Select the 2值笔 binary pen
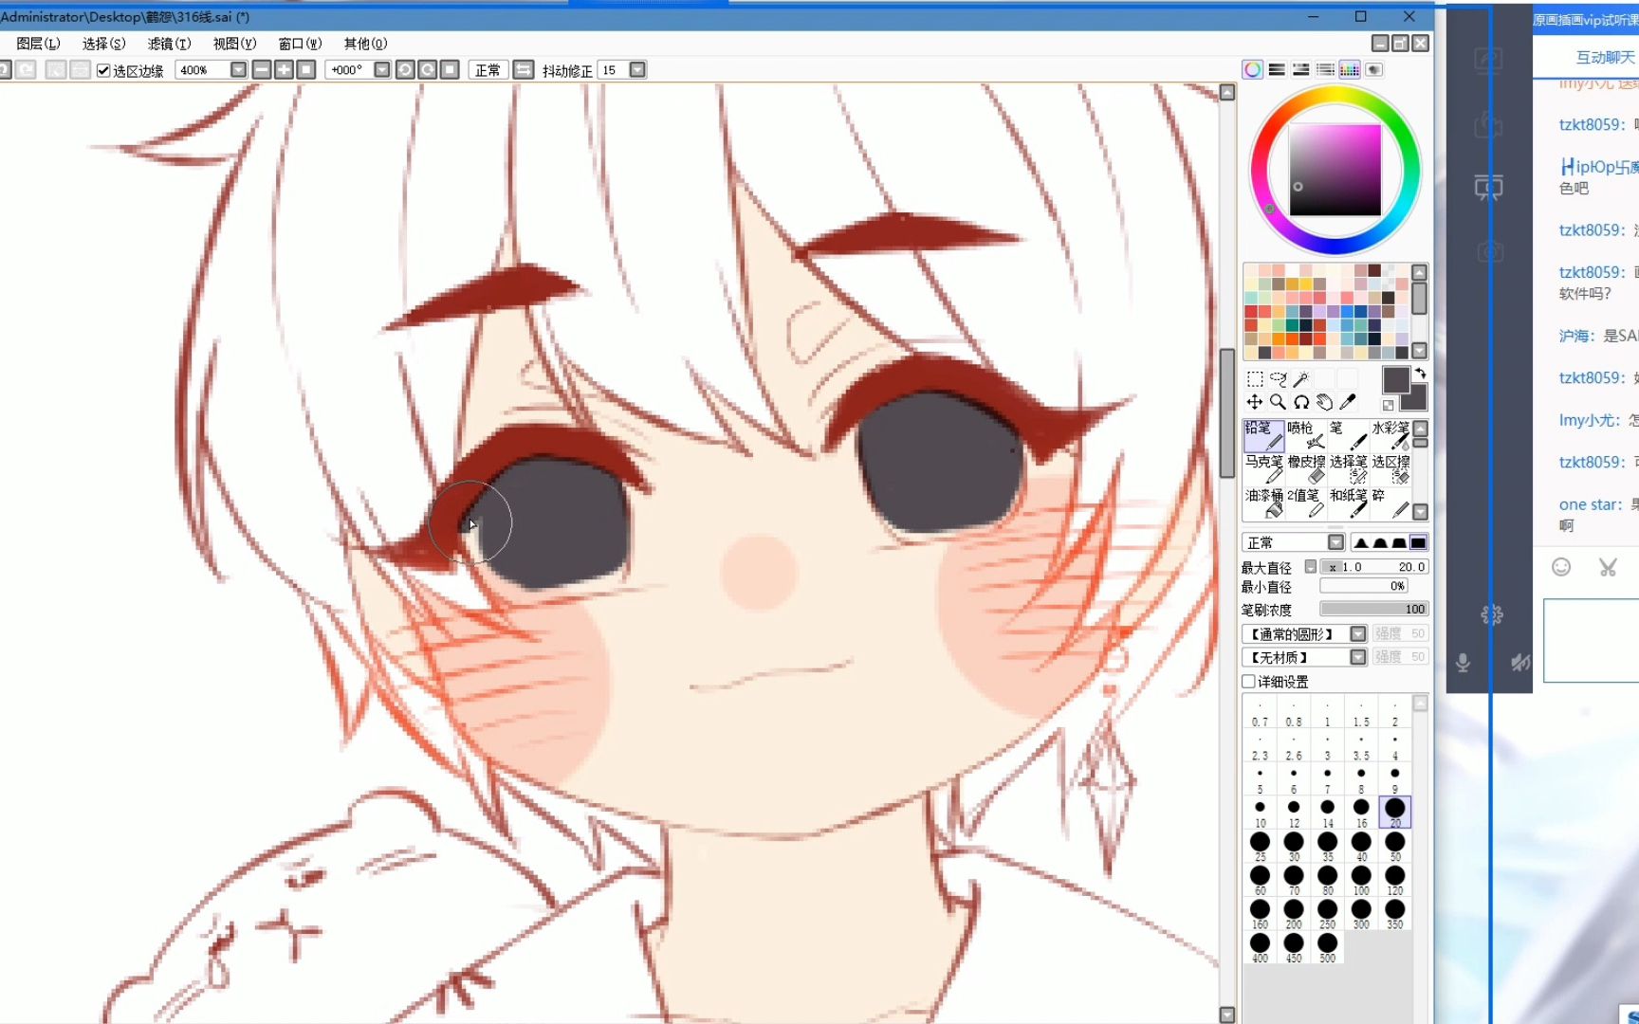The image size is (1639, 1024). tap(1306, 503)
